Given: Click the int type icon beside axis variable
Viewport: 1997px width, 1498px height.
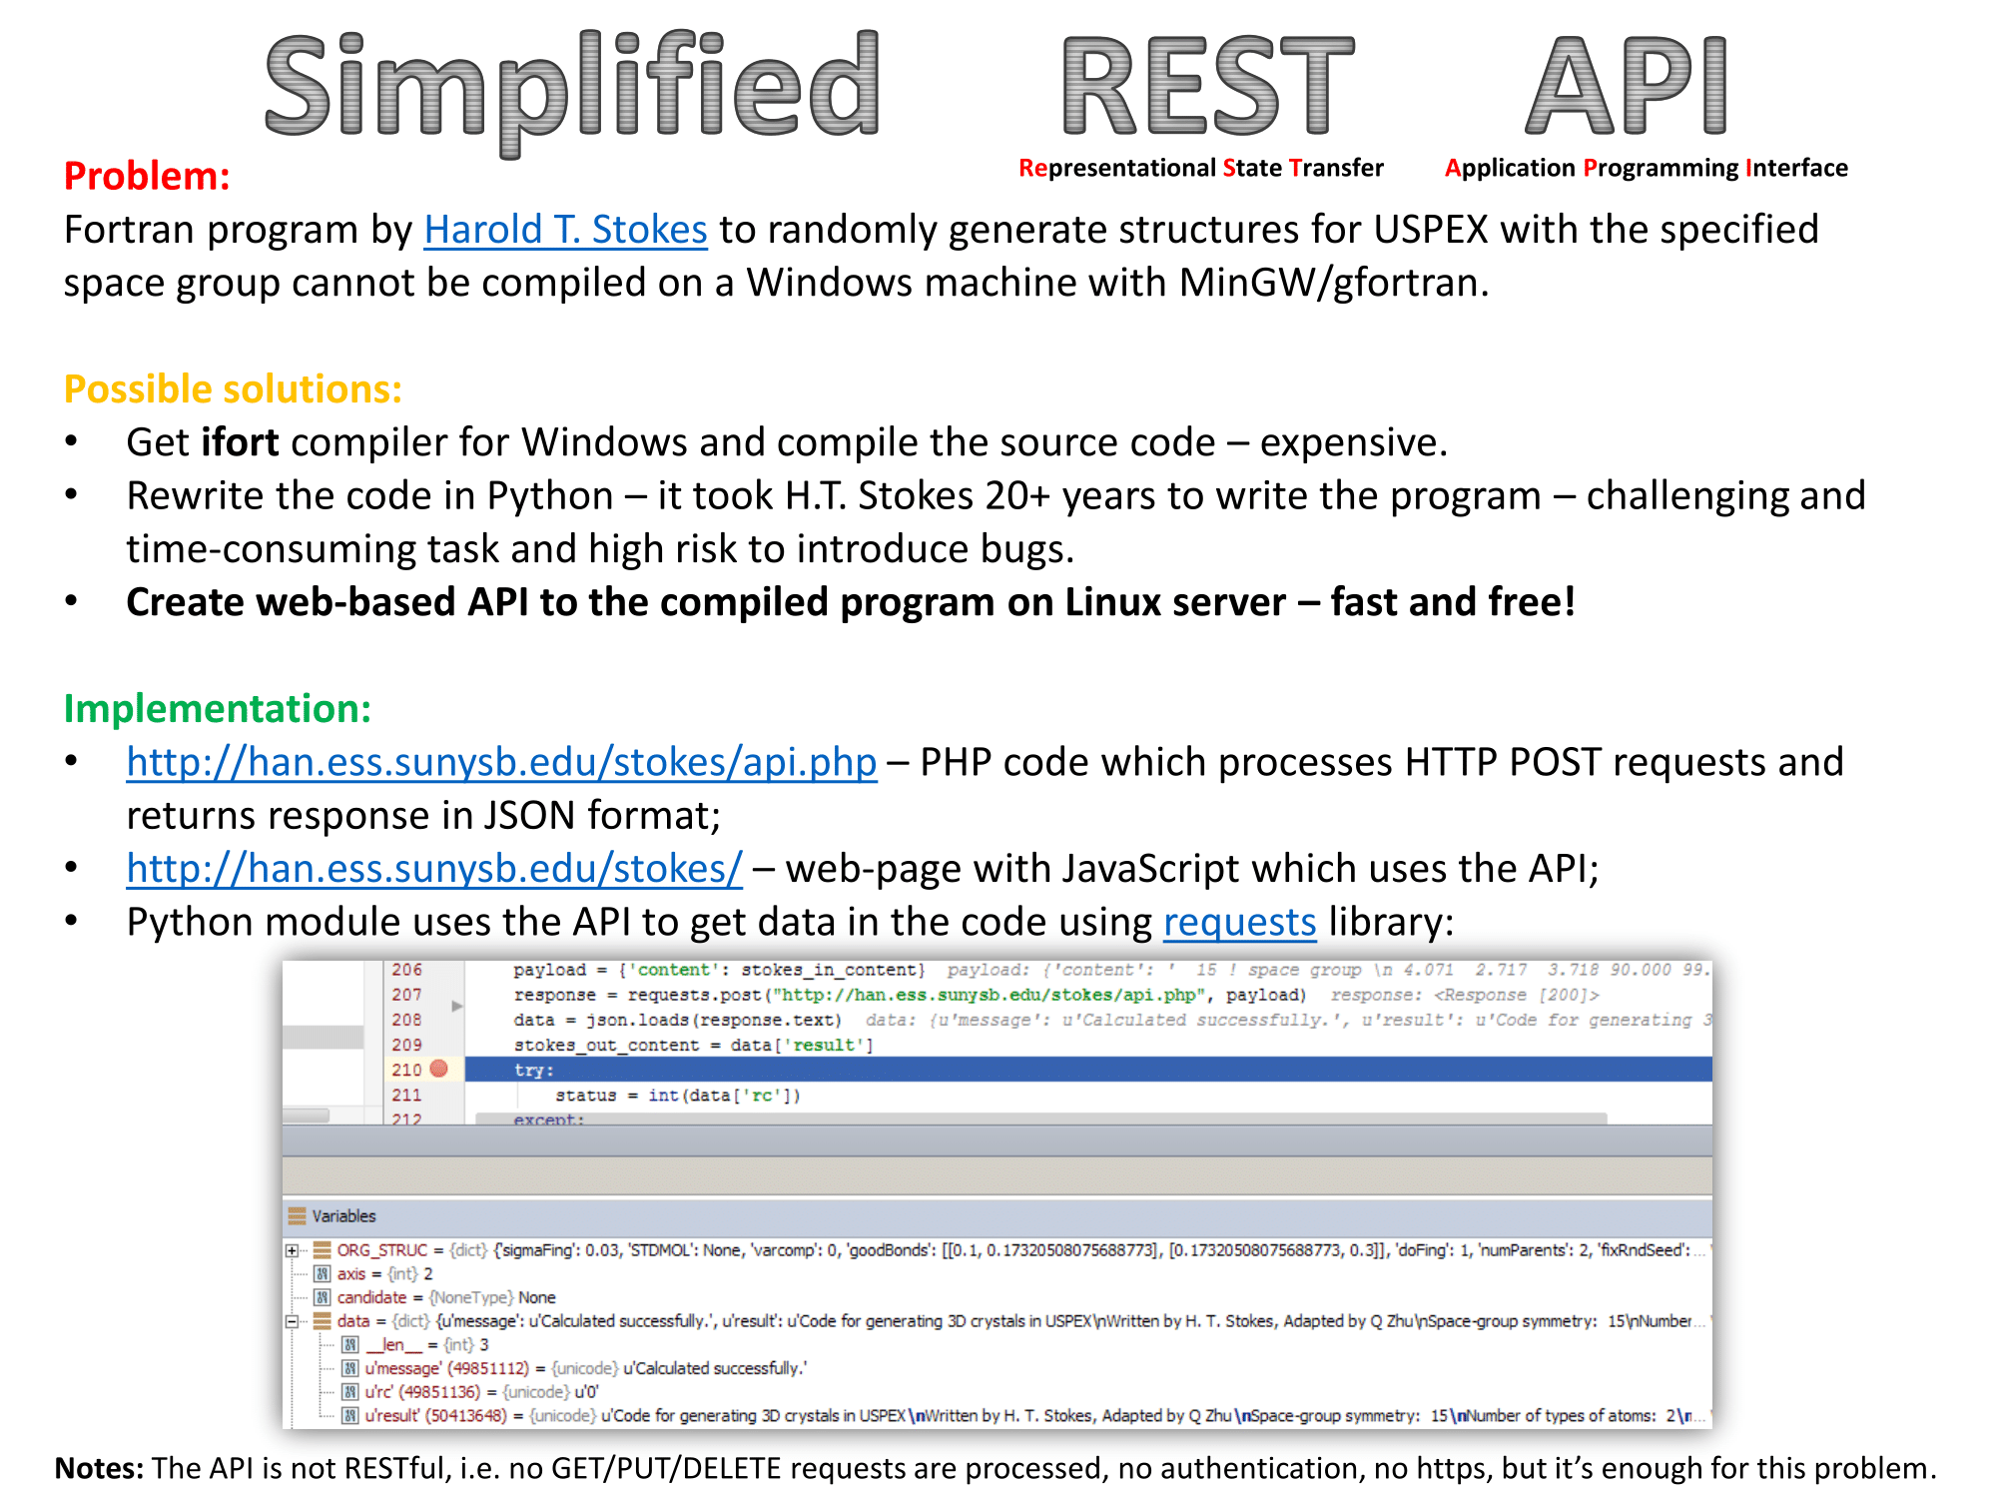Looking at the screenshot, I should click(323, 1273).
